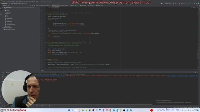Click Collapse All in Project panel
The image size is (200, 112).
click(34, 6)
